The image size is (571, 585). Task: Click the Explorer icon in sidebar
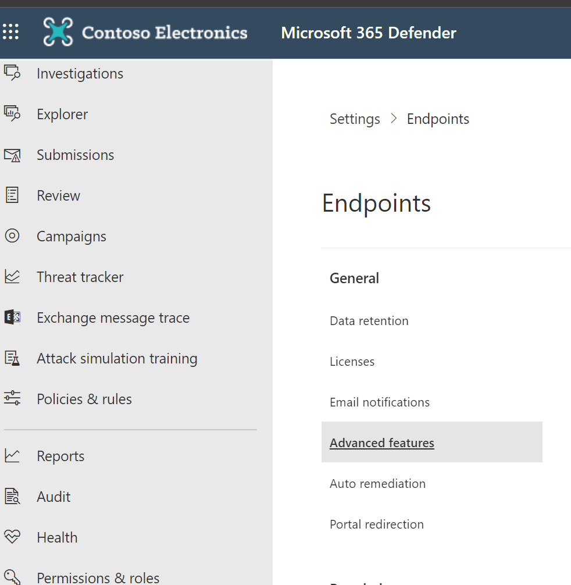click(12, 114)
